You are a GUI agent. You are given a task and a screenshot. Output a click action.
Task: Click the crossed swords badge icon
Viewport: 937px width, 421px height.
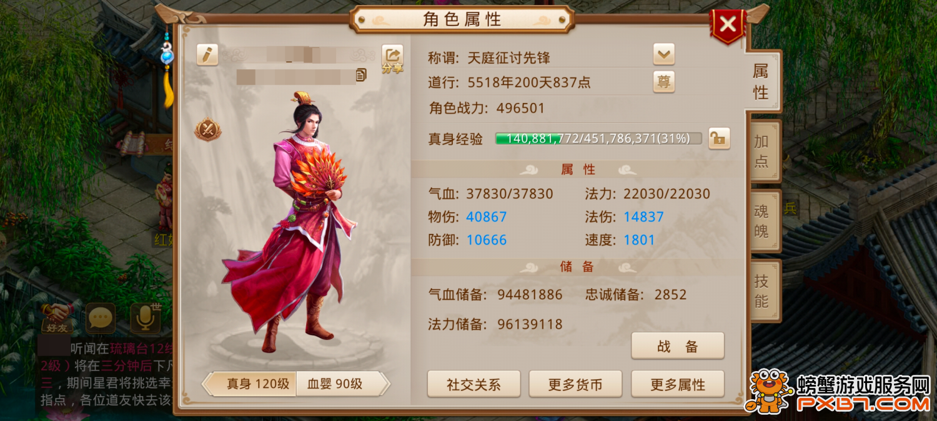coord(207,129)
